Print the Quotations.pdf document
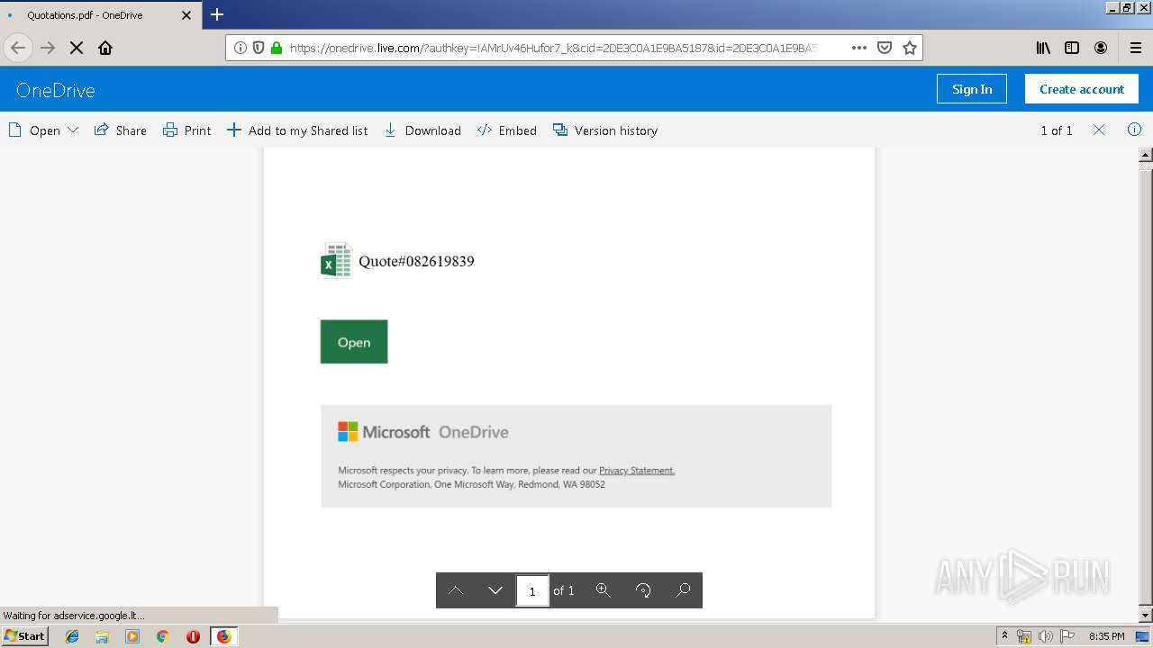 point(187,130)
